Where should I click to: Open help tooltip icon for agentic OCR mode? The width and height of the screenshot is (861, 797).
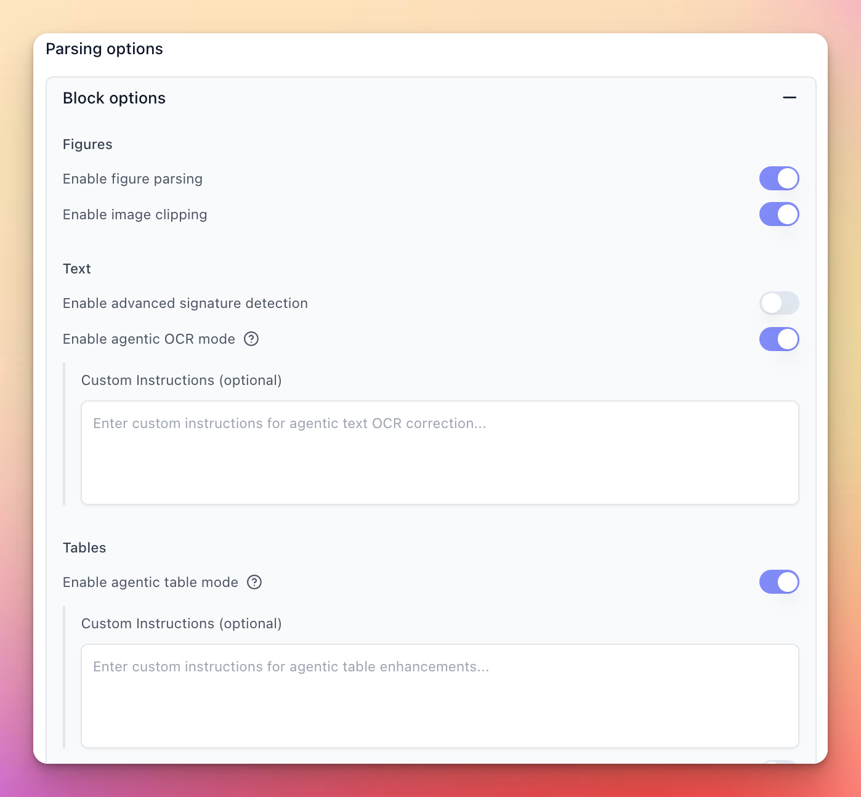251,339
